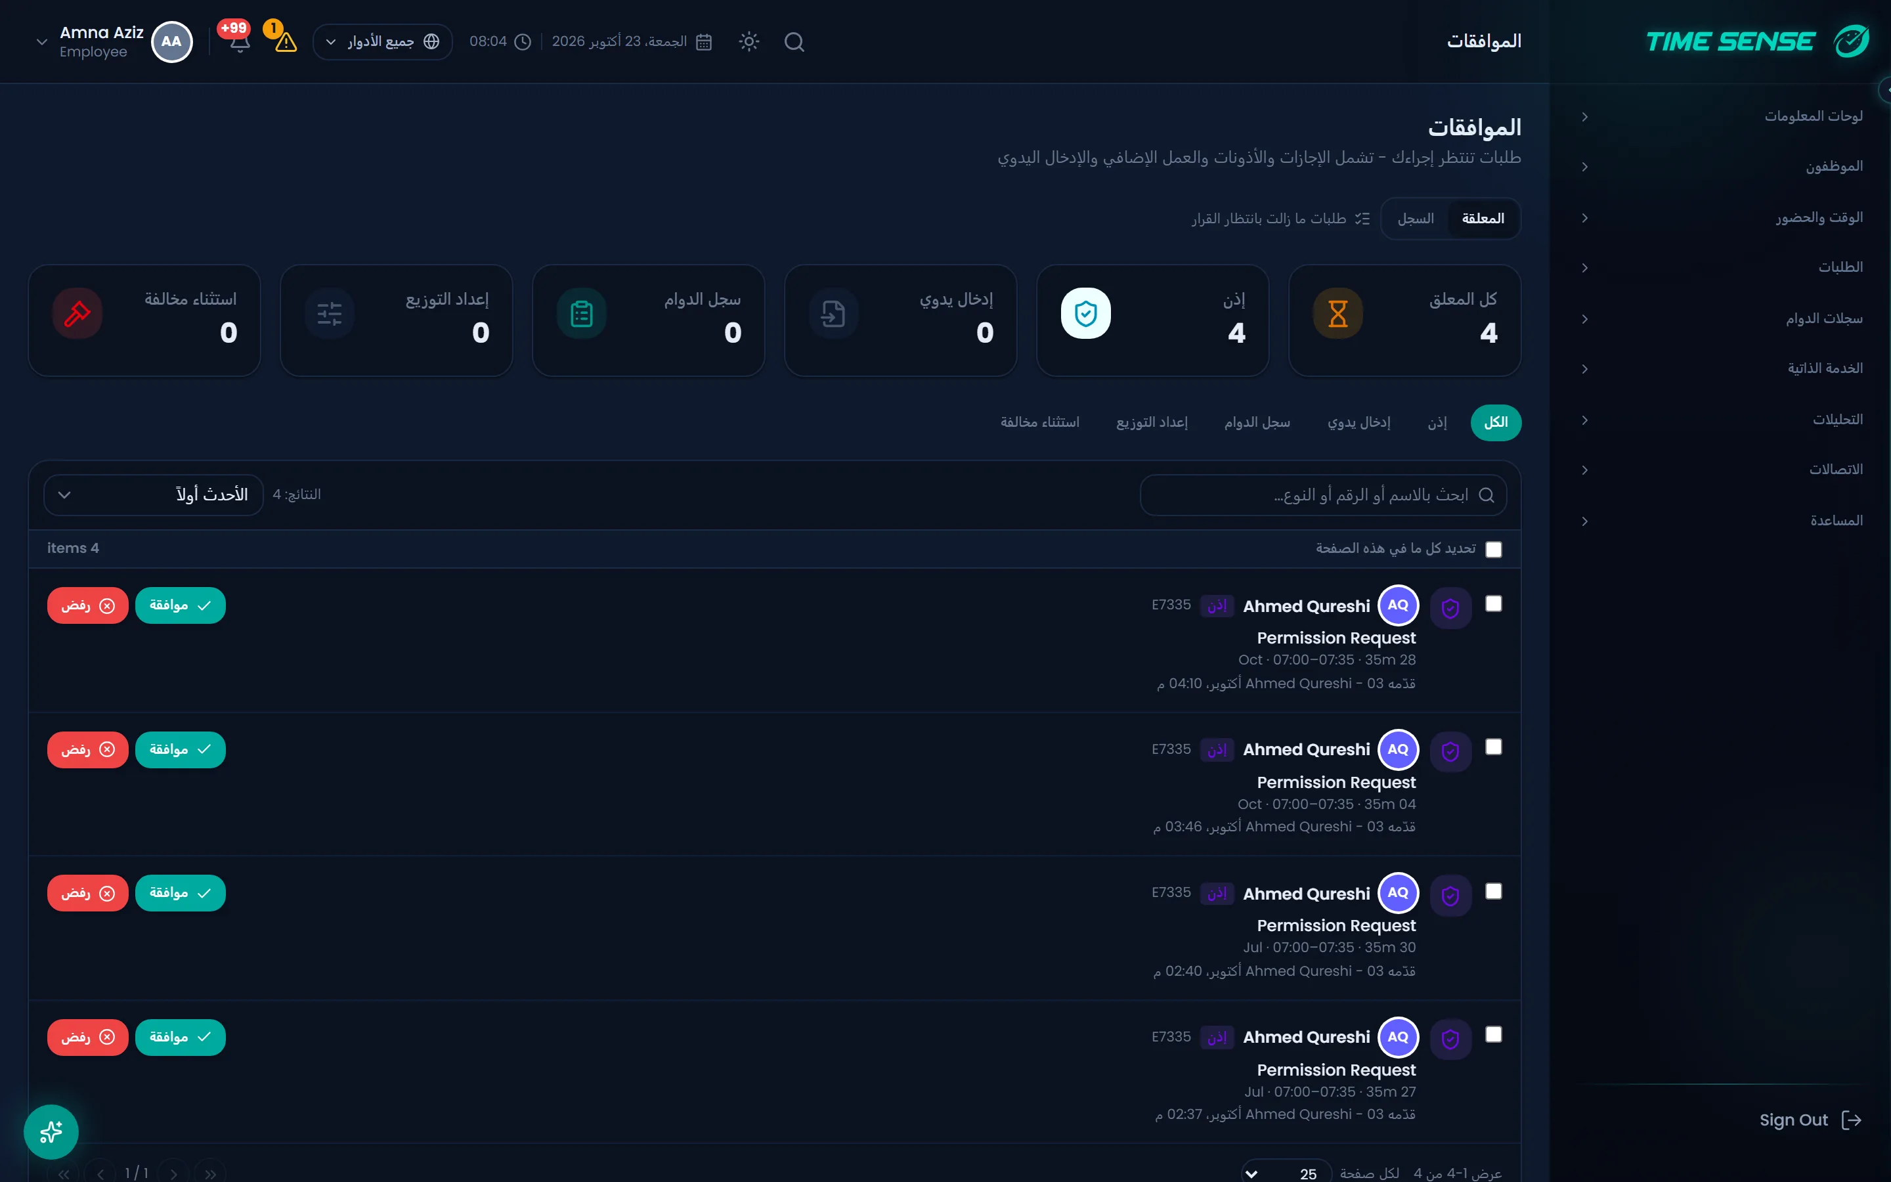The width and height of the screenshot is (1891, 1182).
Task: Select checkbox for the 30 Jul permission request
Action: [x=1493, y=891]
